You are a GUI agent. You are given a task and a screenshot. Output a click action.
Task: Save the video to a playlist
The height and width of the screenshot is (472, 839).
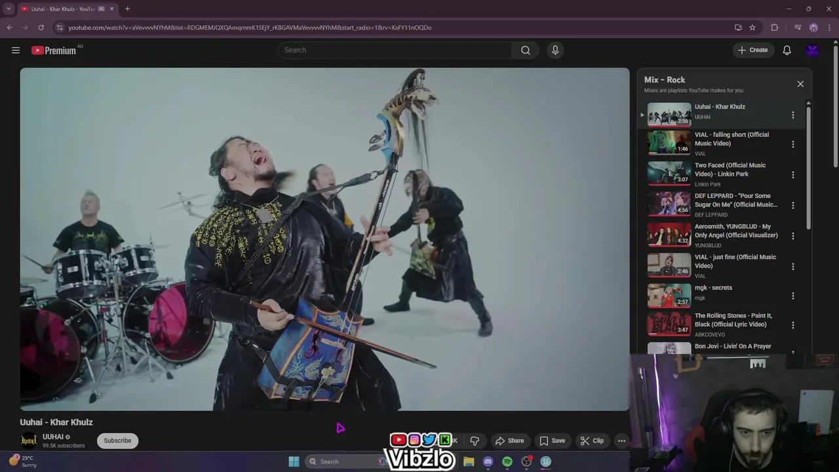click(552, 441)
